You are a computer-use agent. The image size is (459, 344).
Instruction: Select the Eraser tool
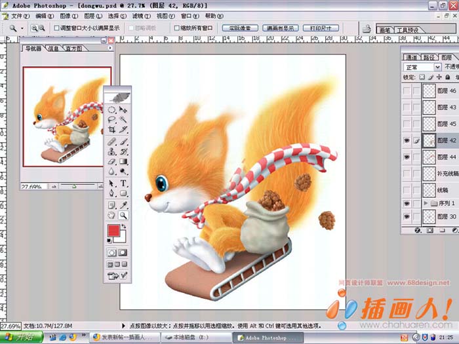[x=111, y=161]
